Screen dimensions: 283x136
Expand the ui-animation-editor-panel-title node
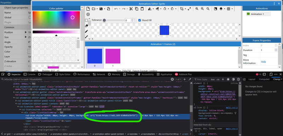click(x=16, y=101)
